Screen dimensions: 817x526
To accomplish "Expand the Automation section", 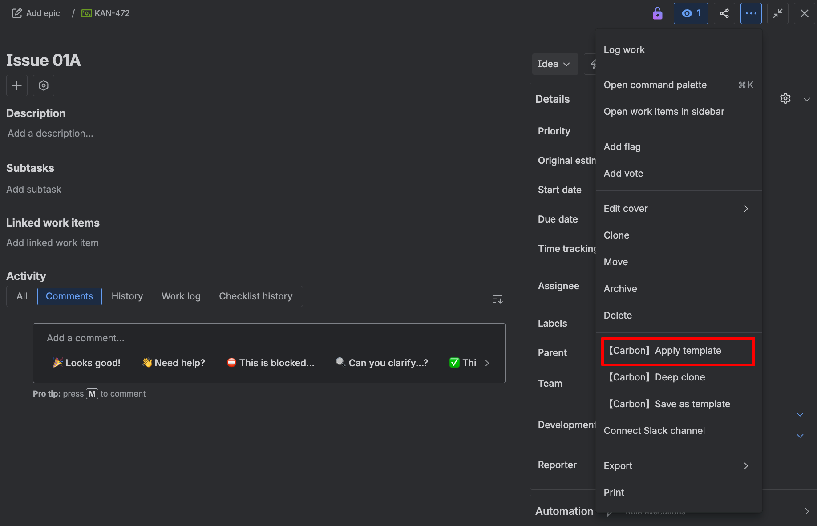I will 807,511.
